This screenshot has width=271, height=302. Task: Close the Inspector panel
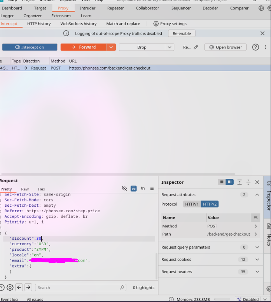point(257,182)
